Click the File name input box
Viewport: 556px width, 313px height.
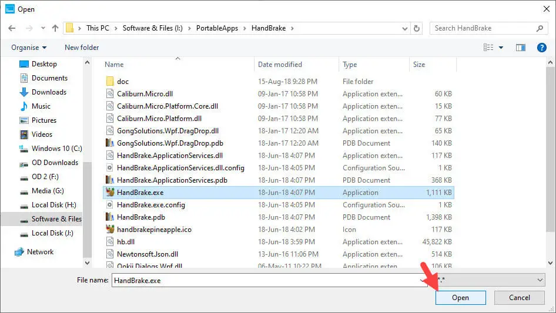coord(270,280)
